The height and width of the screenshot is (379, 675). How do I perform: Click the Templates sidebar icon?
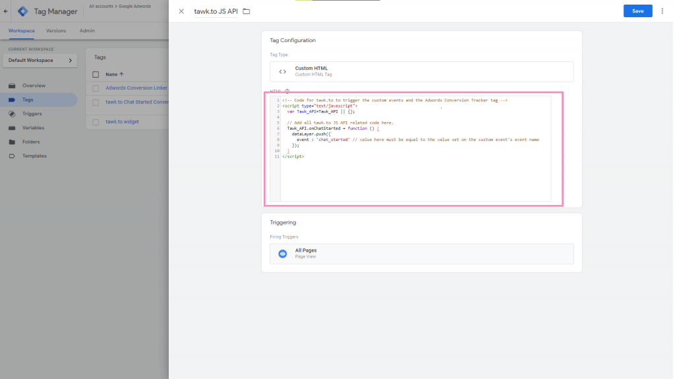coord(12,156)
